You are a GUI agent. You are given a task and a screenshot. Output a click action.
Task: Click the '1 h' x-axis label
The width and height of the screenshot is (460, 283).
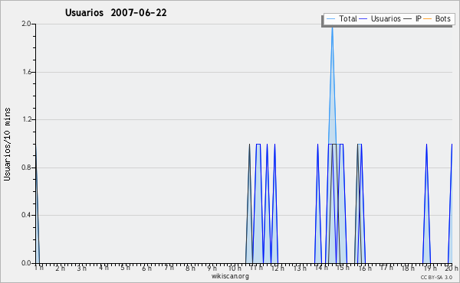[39, 268]
